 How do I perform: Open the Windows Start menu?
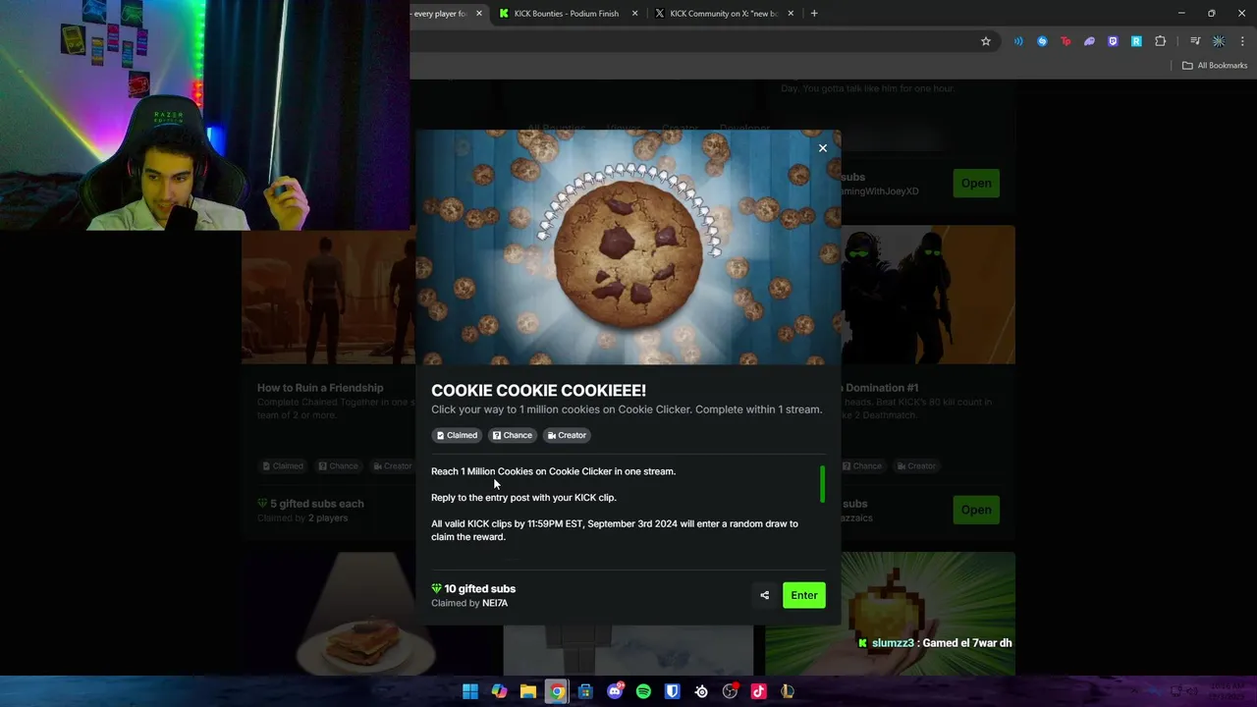point(470,691)
